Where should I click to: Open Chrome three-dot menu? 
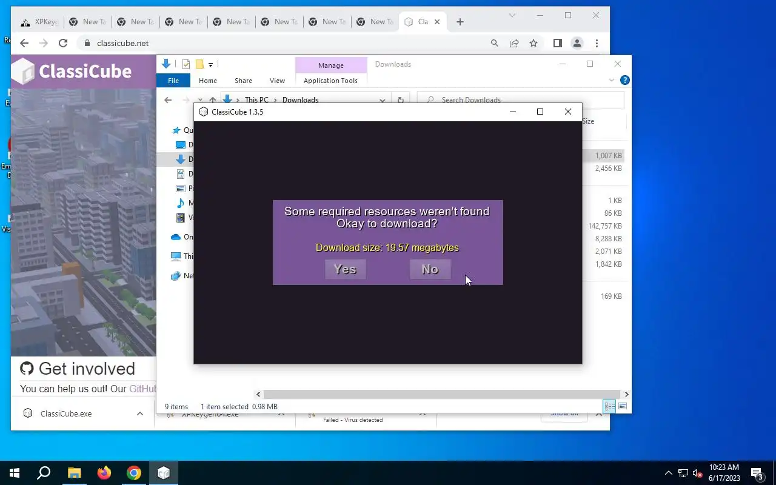597,43
